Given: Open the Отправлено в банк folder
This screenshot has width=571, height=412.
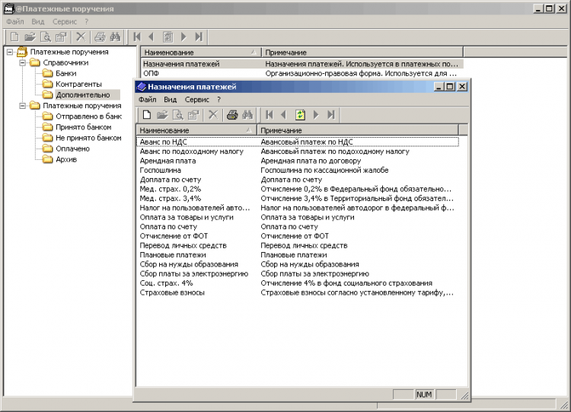Looking at the screenshot, I should pyautogui.click(x=88, y=117).
